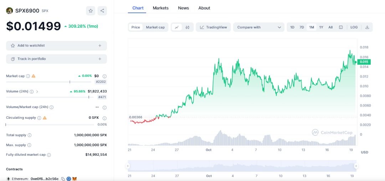Click the left handle of the range navigator

128,166
